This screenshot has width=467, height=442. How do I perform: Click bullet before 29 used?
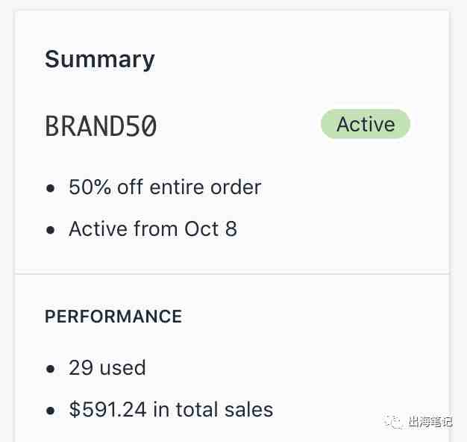[x=51, y=369]
